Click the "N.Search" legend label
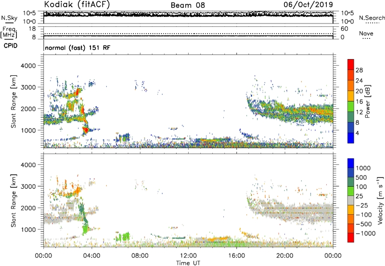The height and width of the screenshot is (266, 385). 372,18
